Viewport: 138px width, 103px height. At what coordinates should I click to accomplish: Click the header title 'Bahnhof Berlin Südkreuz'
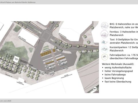[25, 2]
